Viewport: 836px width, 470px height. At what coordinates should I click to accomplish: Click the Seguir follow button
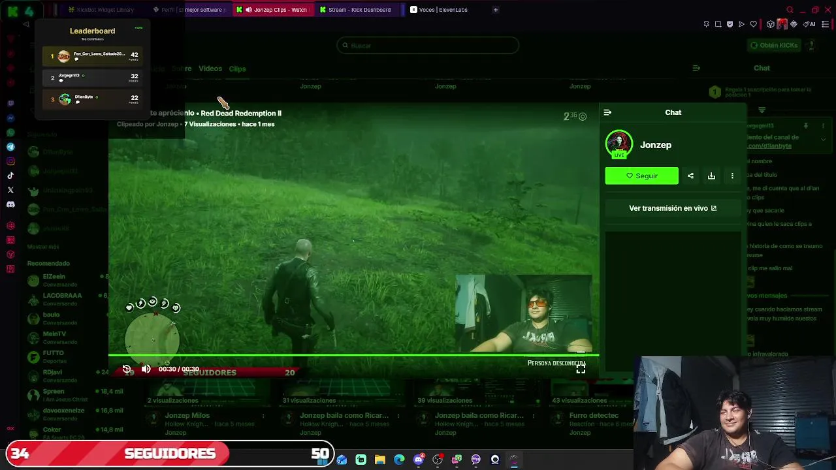(641, 176)
